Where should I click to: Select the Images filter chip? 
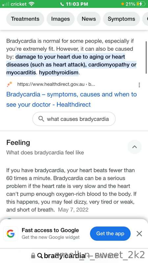(61, 19)
